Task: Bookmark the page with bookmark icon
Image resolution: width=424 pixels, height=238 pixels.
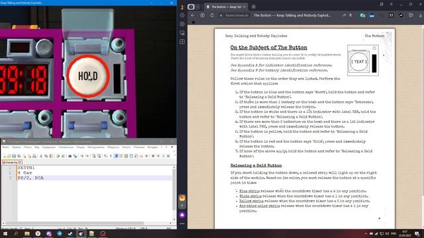Action: 350,15
